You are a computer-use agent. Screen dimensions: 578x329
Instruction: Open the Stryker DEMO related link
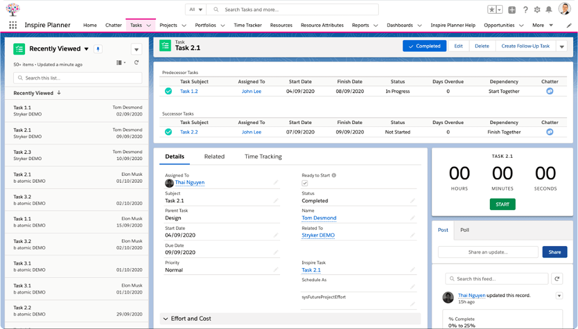click(318, 235)
